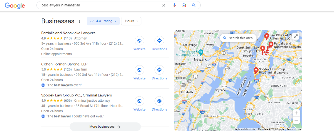The image size is (334, 136).
Task: Start voice search with microphone icon
Action: 175,5
